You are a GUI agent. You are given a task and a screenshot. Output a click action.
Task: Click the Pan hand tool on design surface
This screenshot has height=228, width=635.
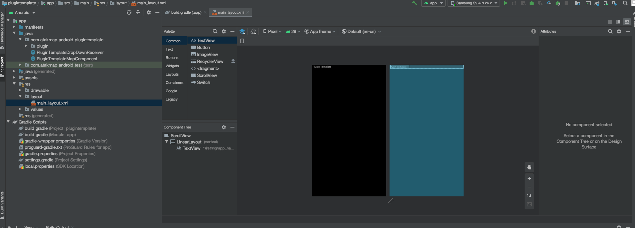pos(529,167)
